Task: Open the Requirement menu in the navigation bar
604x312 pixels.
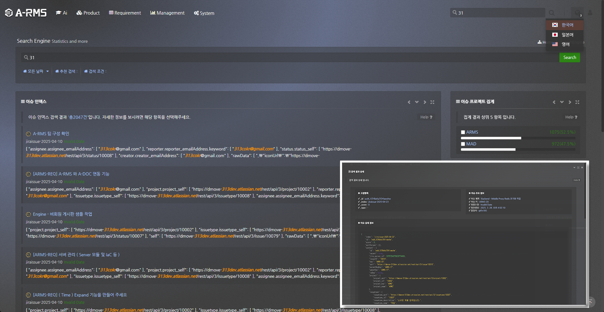Action: point(125,13)
